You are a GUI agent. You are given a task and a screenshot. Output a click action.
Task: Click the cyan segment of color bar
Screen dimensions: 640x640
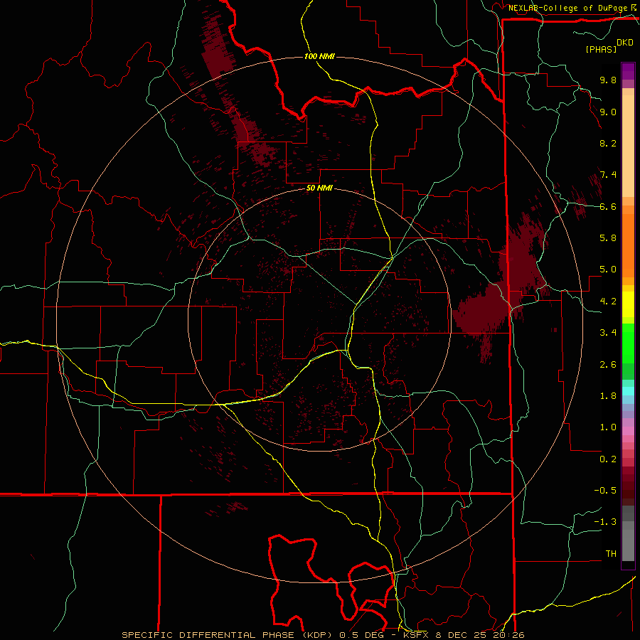[628, 391]
